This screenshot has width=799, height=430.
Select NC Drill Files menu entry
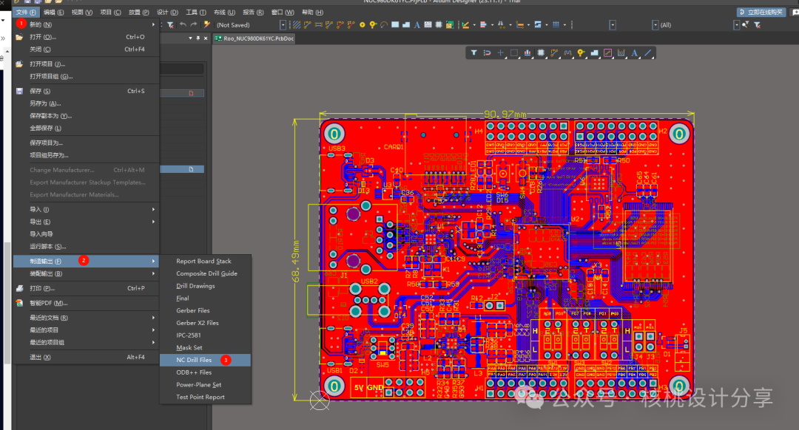click(x=206, y=360)
